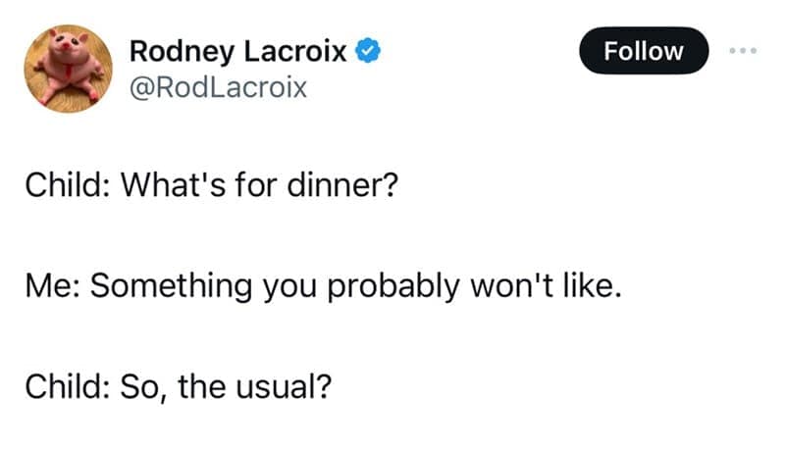The image size is (785, 452).
Task: Click the line "Child: What's for dinner?"
Action: pos(210,183)
